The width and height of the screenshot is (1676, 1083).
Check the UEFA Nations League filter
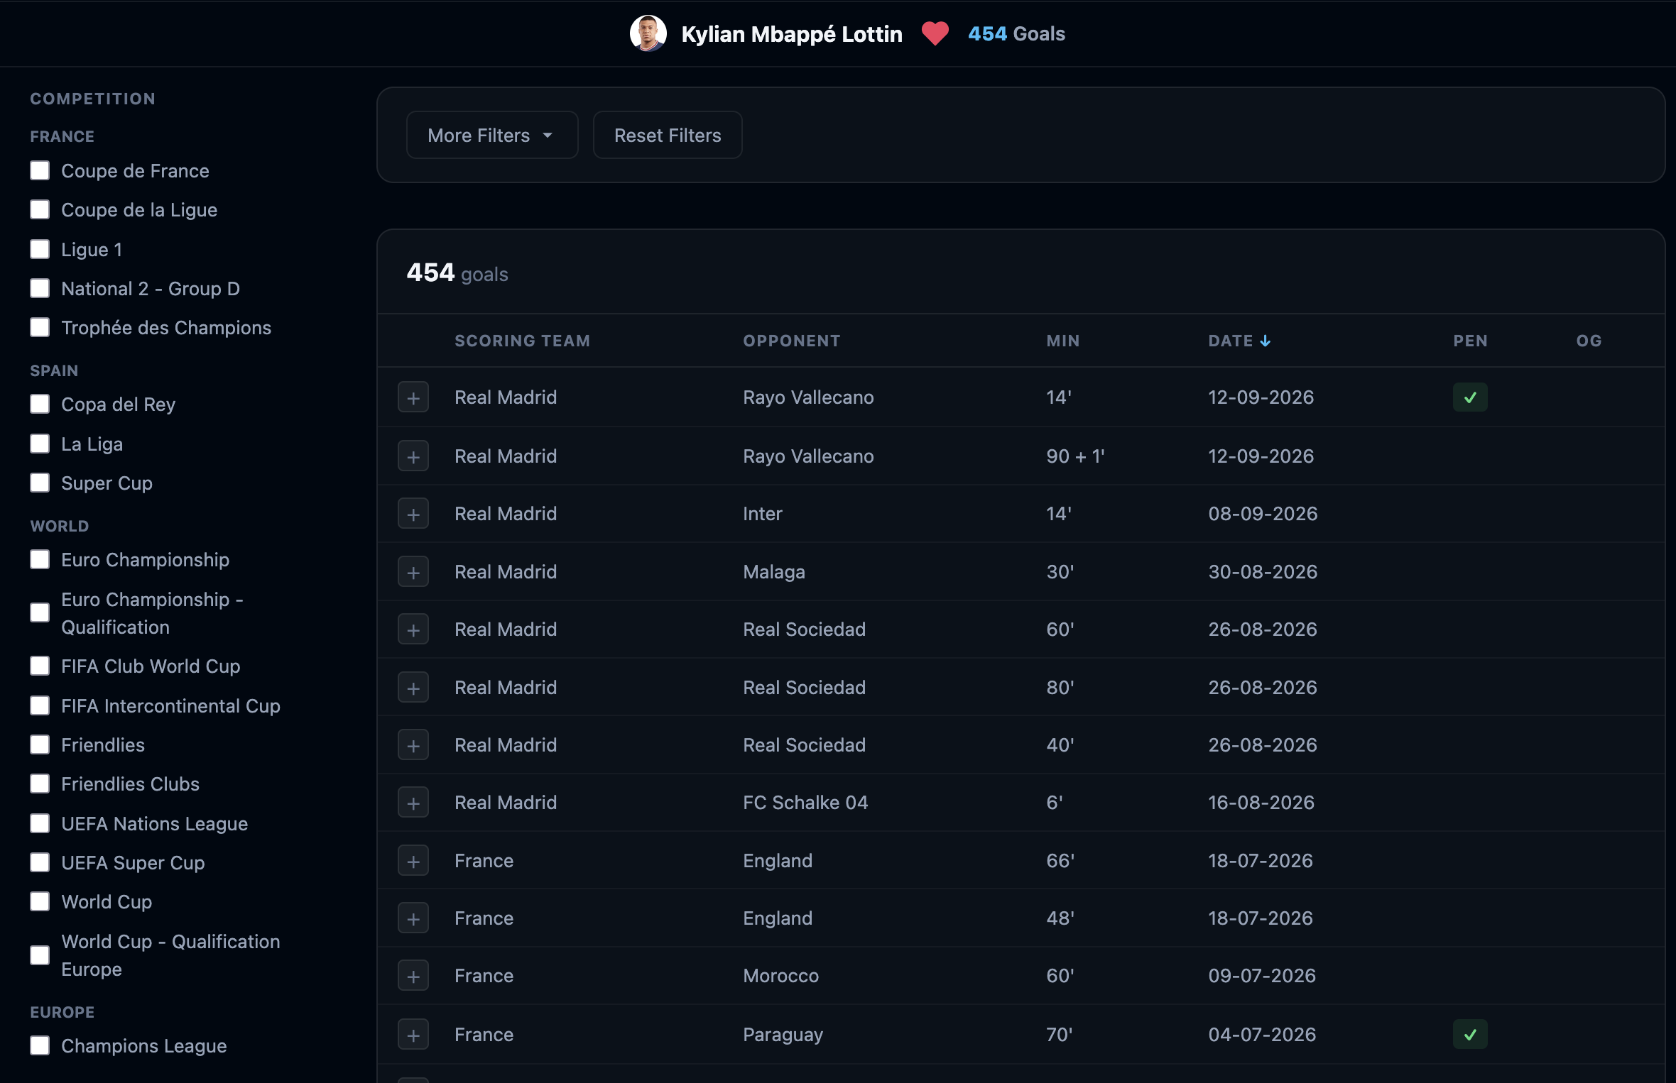tap(40, 823)
